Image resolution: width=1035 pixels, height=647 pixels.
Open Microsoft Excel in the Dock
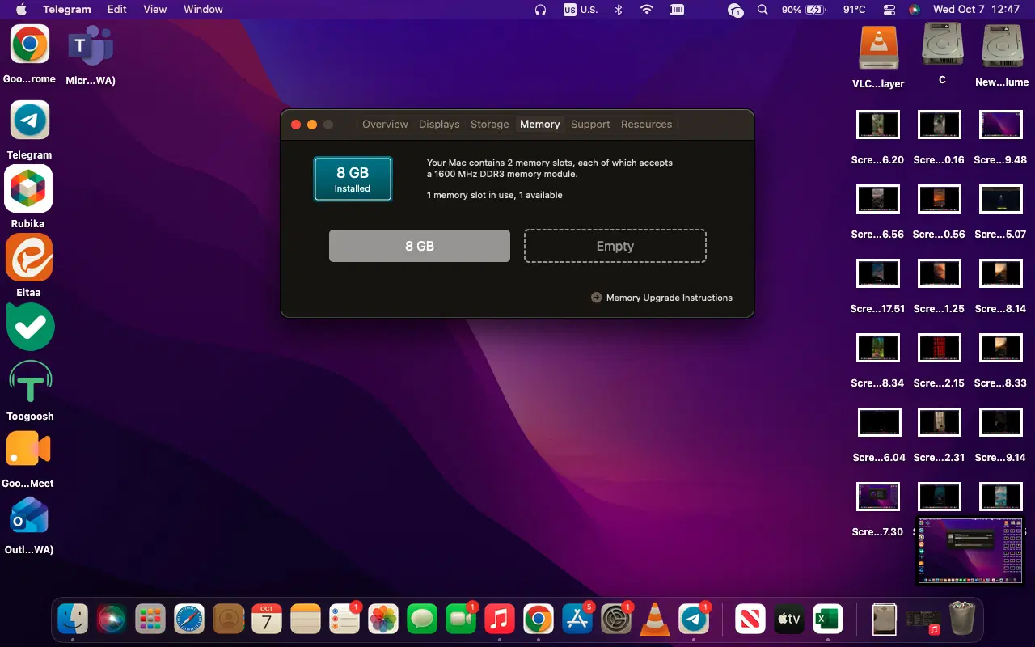click(828, 620)
